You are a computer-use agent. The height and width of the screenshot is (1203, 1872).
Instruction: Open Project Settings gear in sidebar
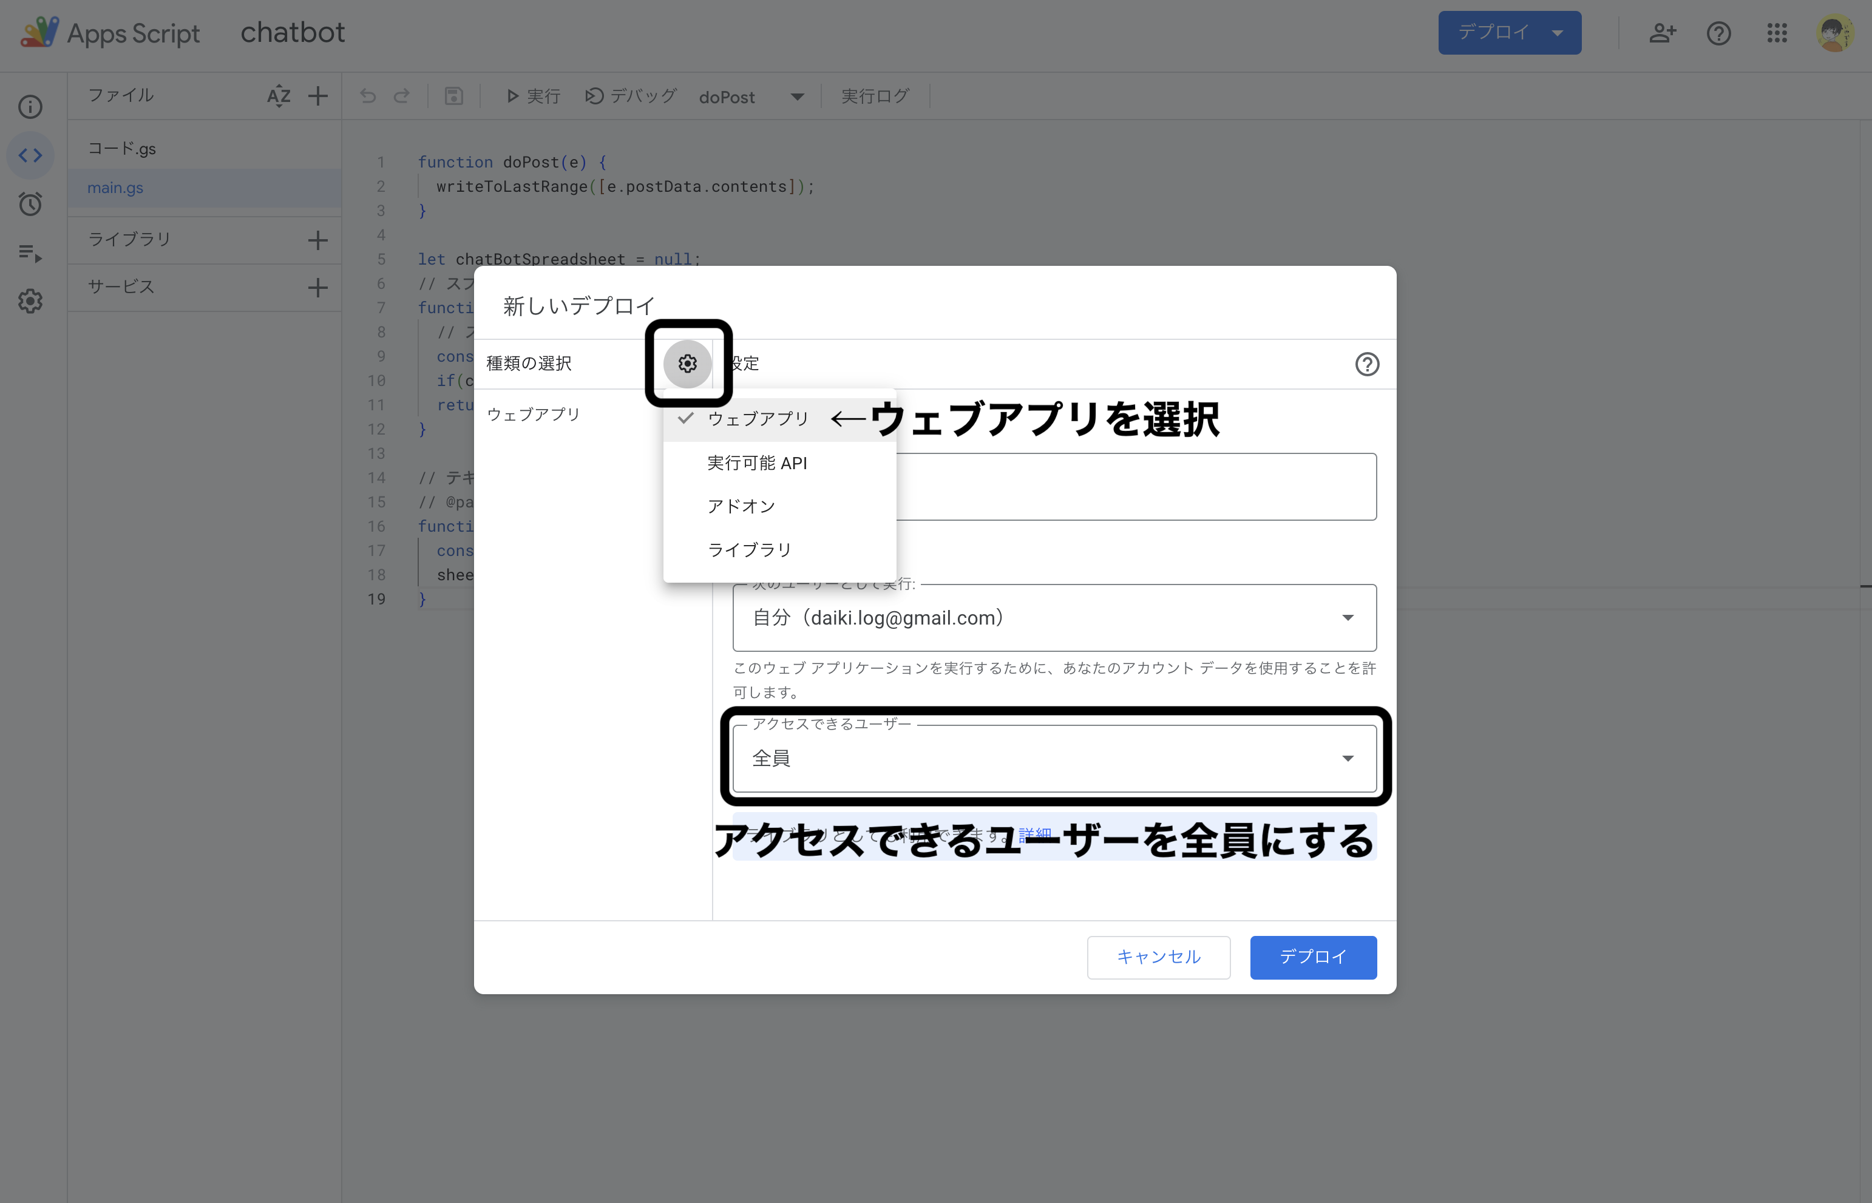pyautogui.click(x=30, y=302)
